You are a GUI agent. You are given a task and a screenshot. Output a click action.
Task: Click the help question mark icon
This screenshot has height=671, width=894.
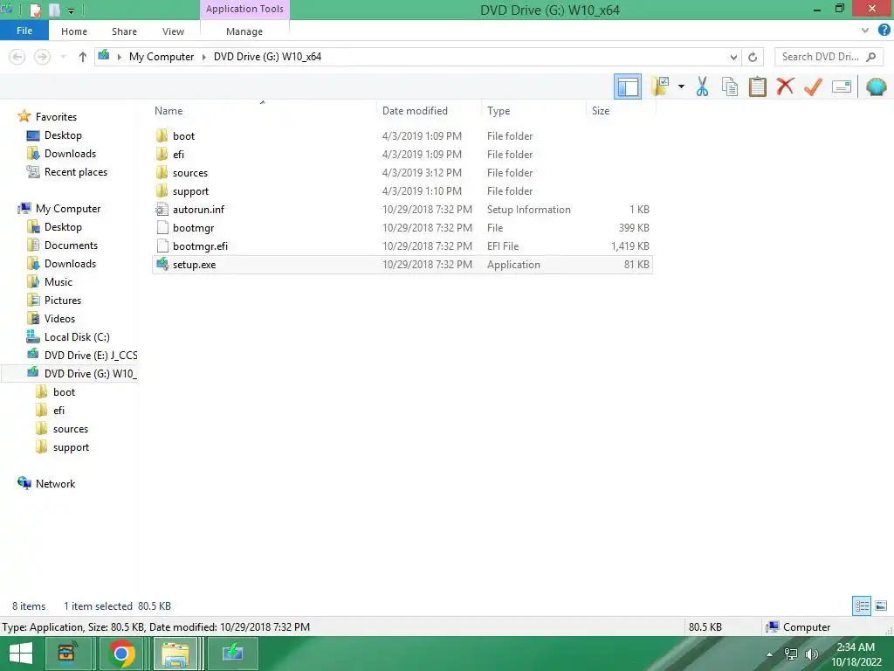coord(884,31)
